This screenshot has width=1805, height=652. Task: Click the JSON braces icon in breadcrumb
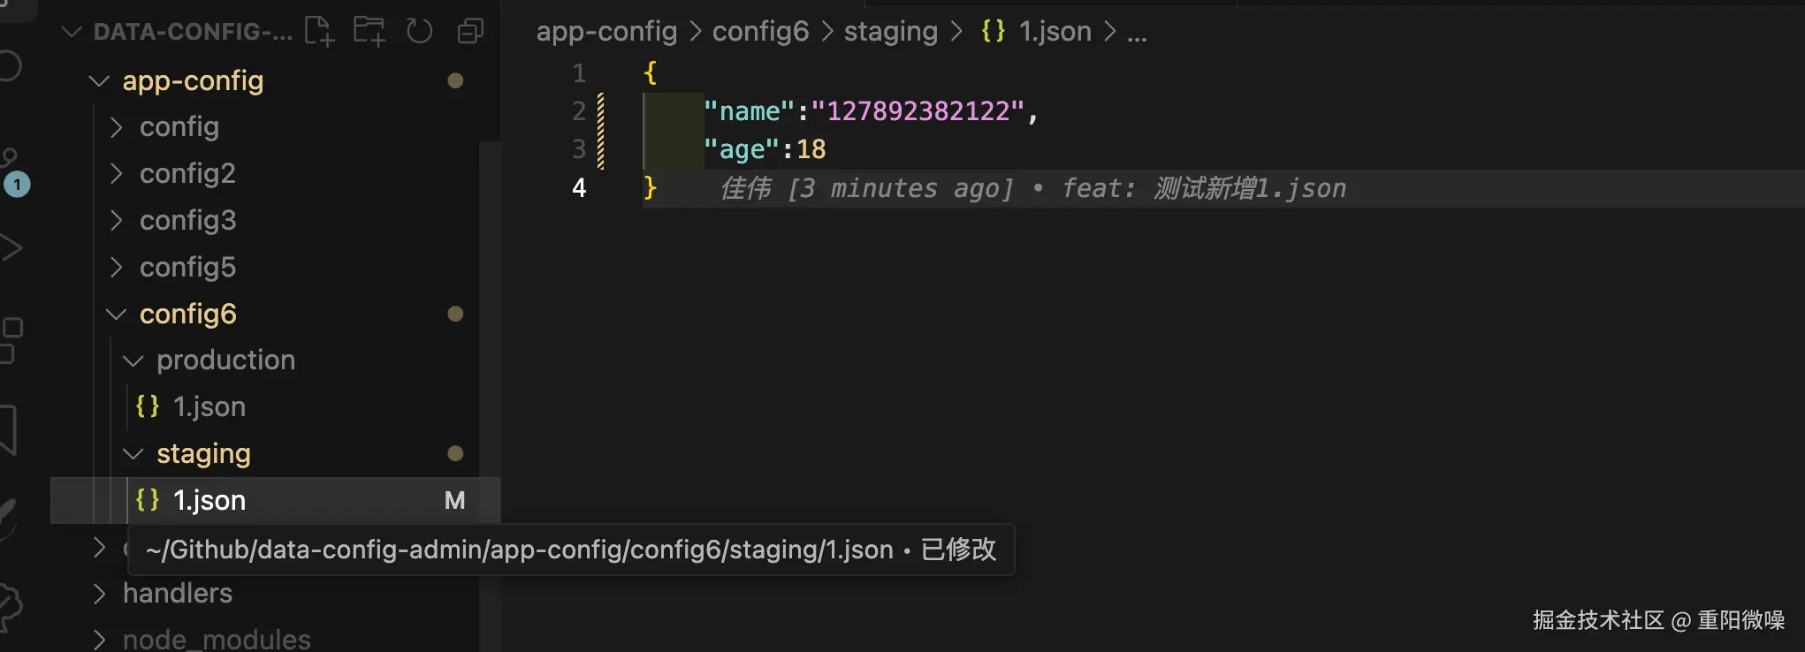(x=993, y=32)
